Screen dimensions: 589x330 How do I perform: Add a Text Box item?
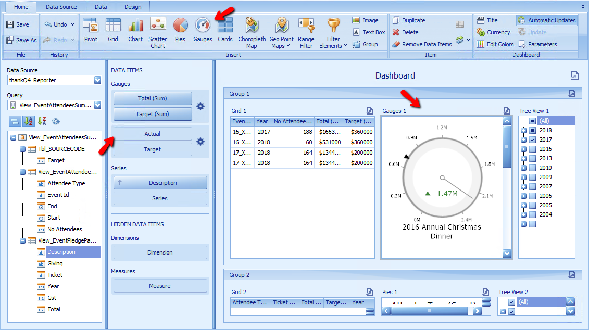[x=369, y=32]
